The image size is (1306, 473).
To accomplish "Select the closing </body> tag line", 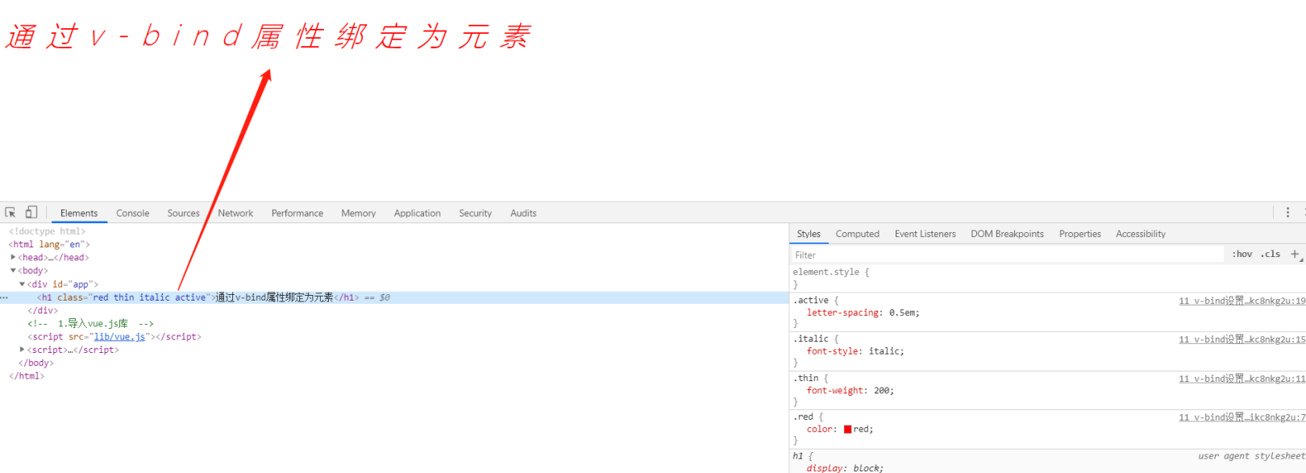I will 36,363.
